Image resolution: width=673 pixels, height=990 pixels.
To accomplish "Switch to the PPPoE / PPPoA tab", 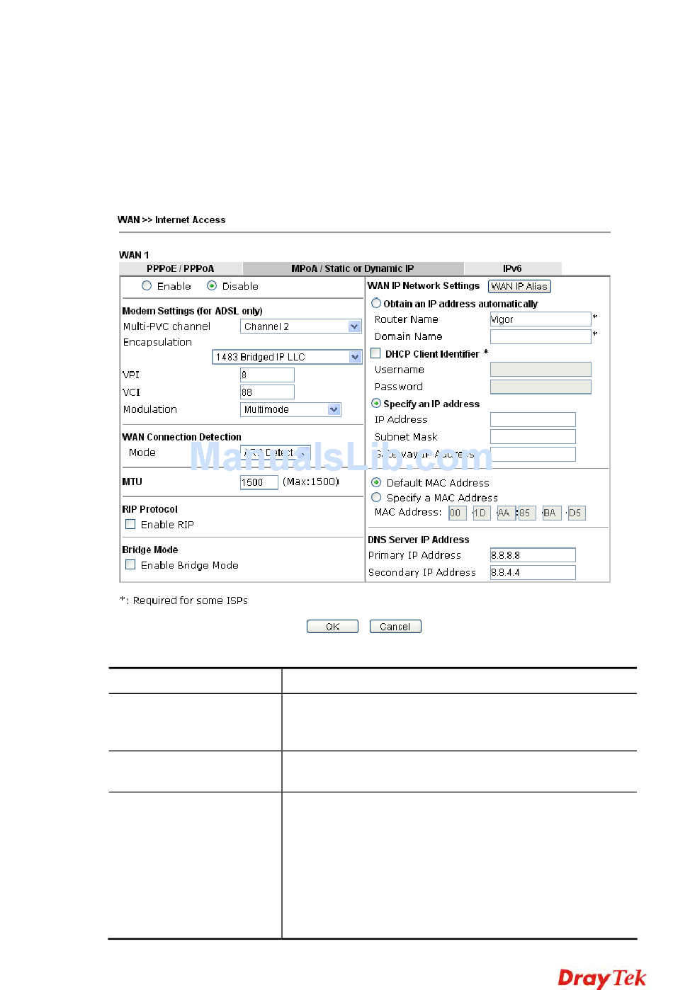I will (x=181, y=268).
